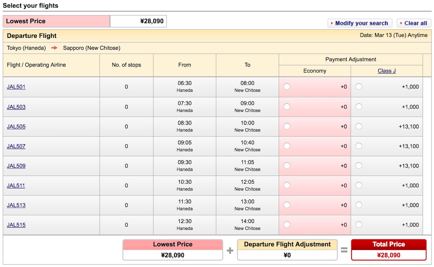
Task: Click the top Lowest Price ¥28,090 amount
Action: [x=152, y=21]
